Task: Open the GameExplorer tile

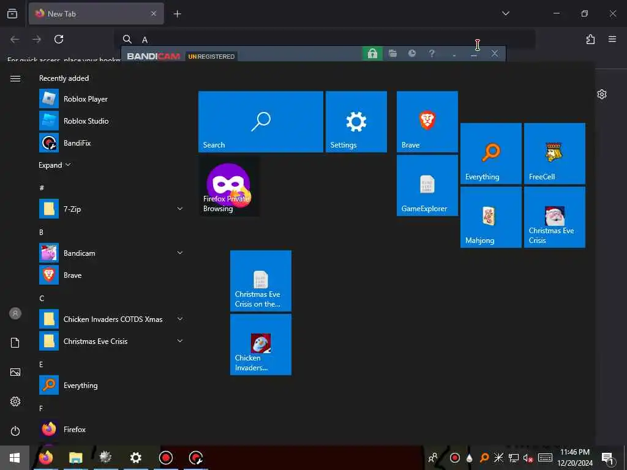Action: pos(427,185)
